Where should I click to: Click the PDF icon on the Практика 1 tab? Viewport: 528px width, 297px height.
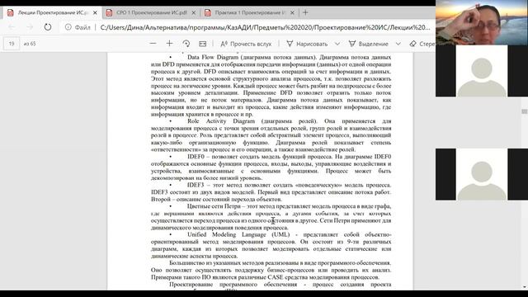(x=207, y=12)
